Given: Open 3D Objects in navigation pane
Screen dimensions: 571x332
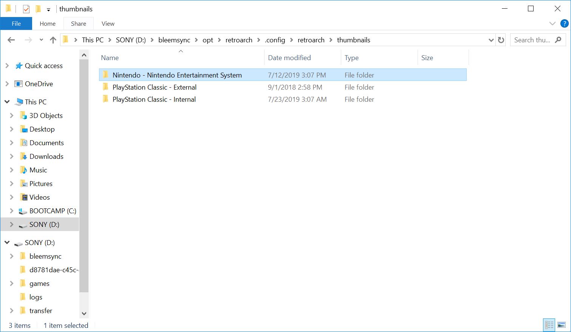Looking at the screenshot, I should point(46,116).
